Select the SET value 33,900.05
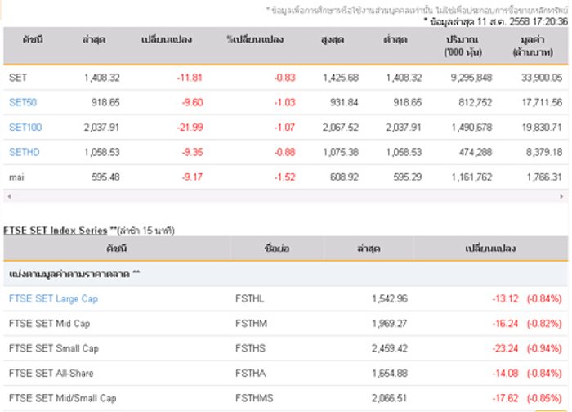Viewport: 572px width, 412px height. (542, 78)
